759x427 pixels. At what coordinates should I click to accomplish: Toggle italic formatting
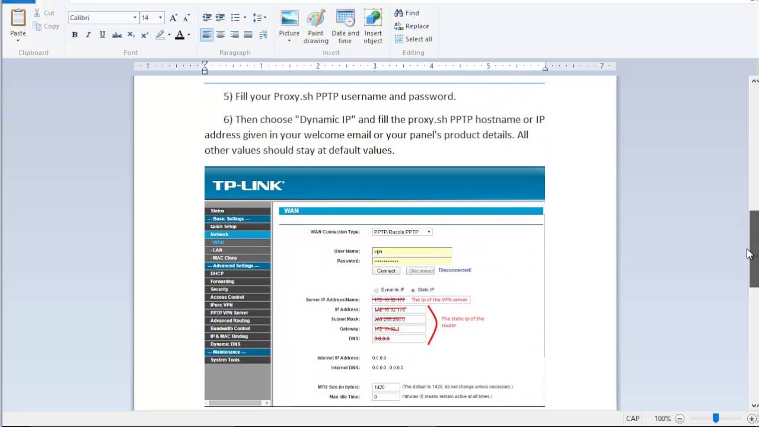88,35
